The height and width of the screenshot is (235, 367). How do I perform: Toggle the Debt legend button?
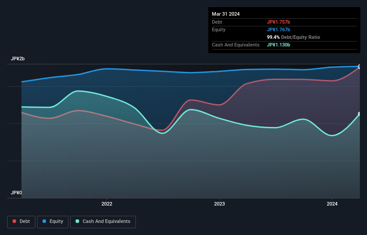coord(21,222)
